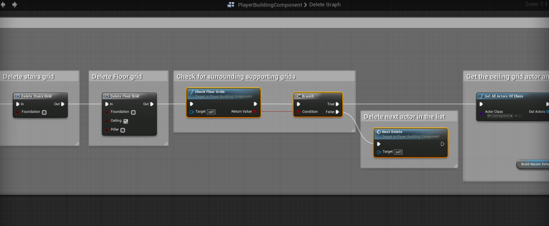
Task: Click the Delete Stairs Grid Out pin
Action: click(x=63, y=104)
